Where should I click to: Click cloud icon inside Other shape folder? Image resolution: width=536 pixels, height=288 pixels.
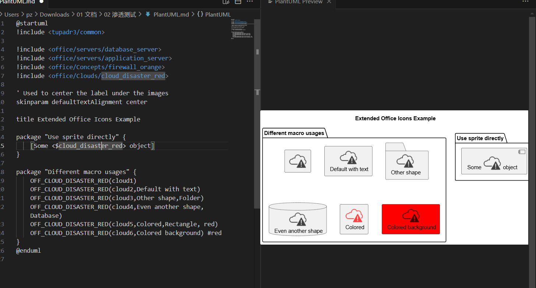pyautogui.click(x=405, y=161)
